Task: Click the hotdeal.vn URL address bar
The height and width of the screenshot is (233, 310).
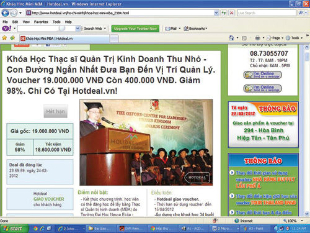Action: (120, 13)
